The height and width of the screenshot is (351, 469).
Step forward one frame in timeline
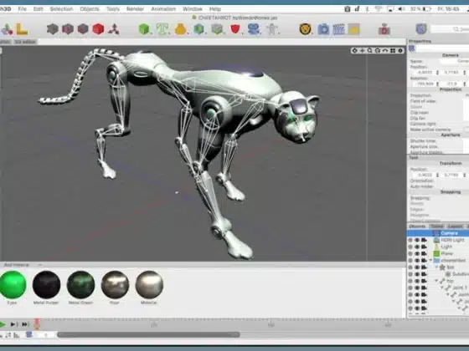point(13,324)
